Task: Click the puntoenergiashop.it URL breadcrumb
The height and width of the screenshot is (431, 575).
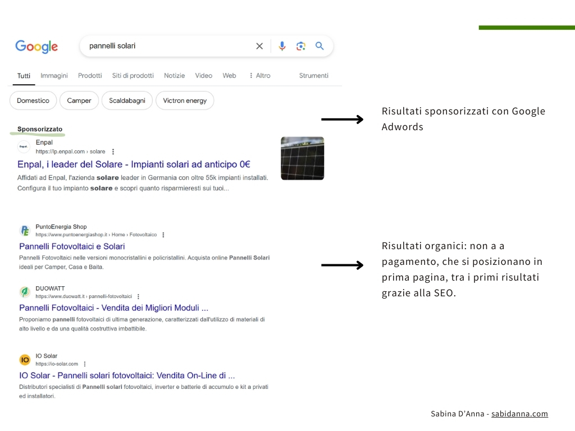Action: click(96, 235)
